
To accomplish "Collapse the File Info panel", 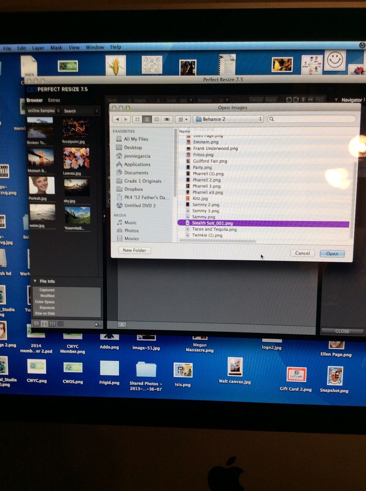I will coord(35,281).
